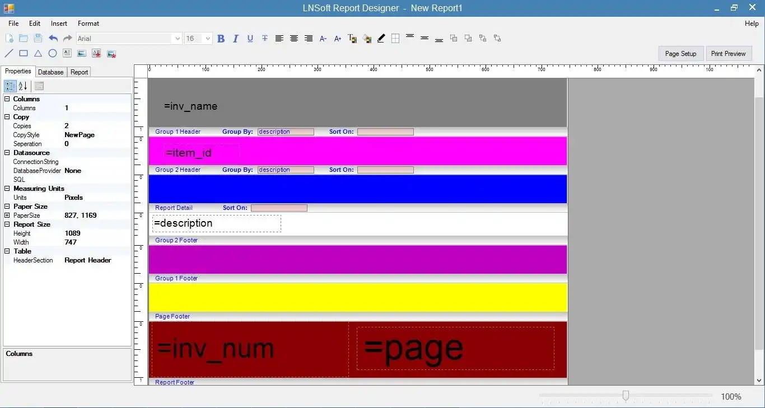765x408 pixels.
Task: Click the line color pen icon
Action: coord(381,39)
